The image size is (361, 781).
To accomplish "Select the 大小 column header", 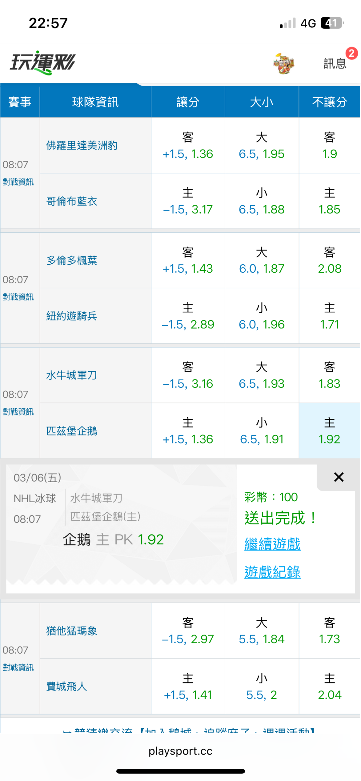I will point(262,102).
